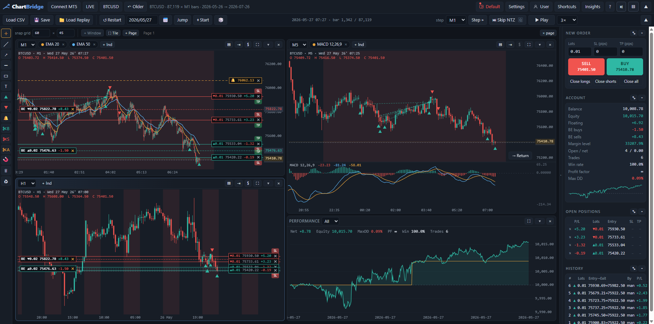Click the H1 chart scroll-to-end icon
The width and height of the screenshot is (654, 324).
[239, 183]
